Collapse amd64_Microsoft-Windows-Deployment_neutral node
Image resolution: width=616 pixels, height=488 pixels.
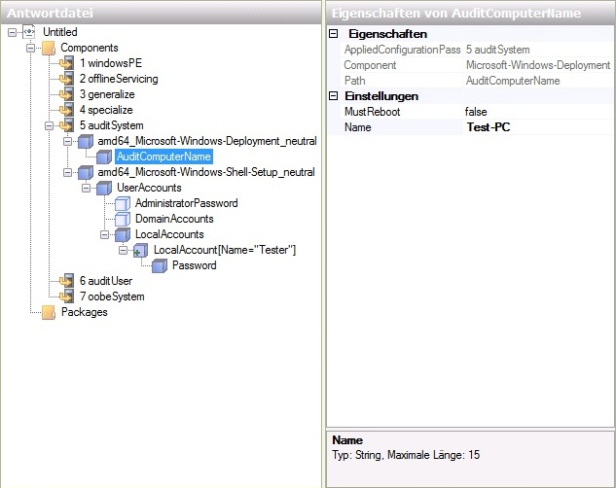67,141
